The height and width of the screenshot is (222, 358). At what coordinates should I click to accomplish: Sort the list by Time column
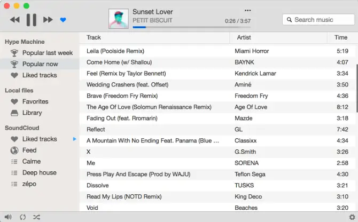341,37
